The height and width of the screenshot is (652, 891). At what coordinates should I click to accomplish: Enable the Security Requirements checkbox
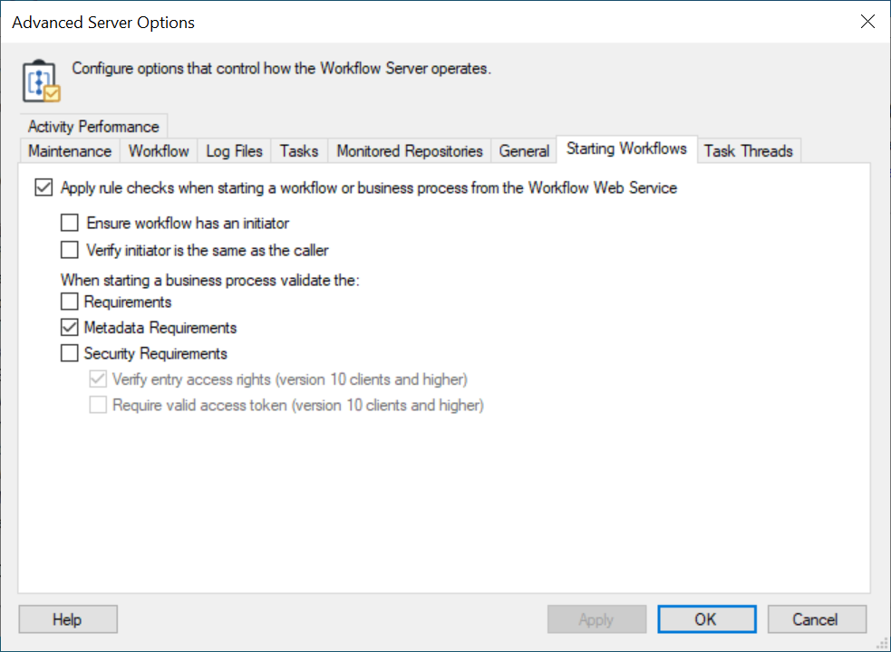tap(70, 353)
